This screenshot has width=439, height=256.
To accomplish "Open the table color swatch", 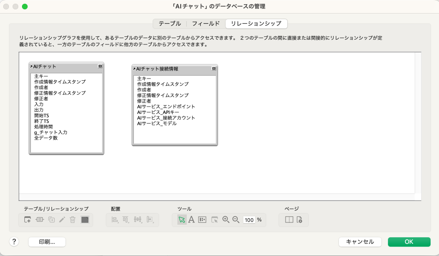I will pos(85,220).
